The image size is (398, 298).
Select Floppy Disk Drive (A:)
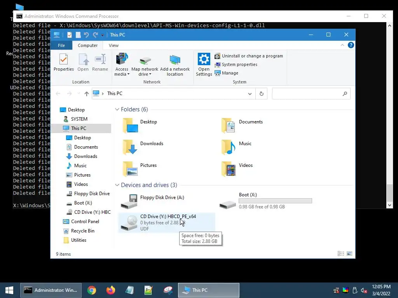point(153,201)
